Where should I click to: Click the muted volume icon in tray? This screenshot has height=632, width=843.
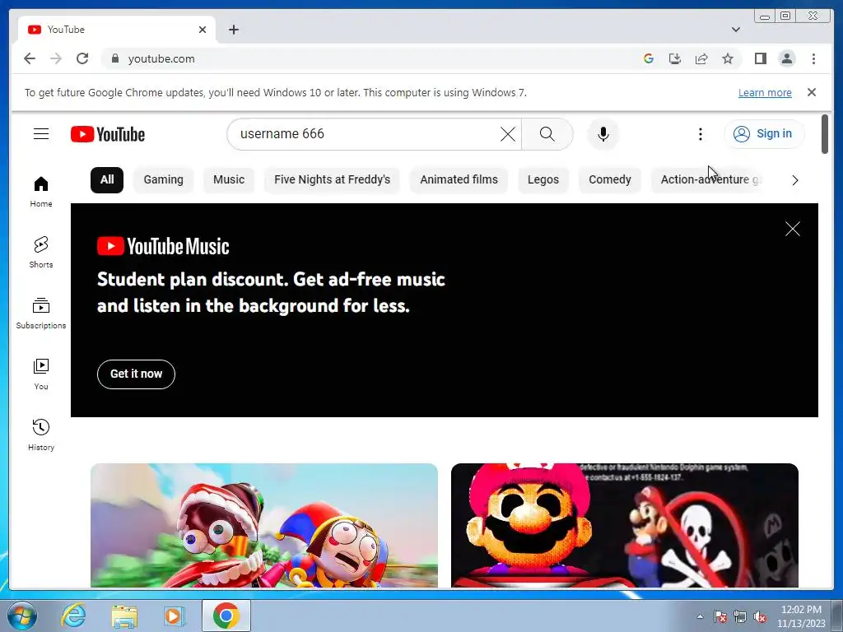[x=760, y=617]
